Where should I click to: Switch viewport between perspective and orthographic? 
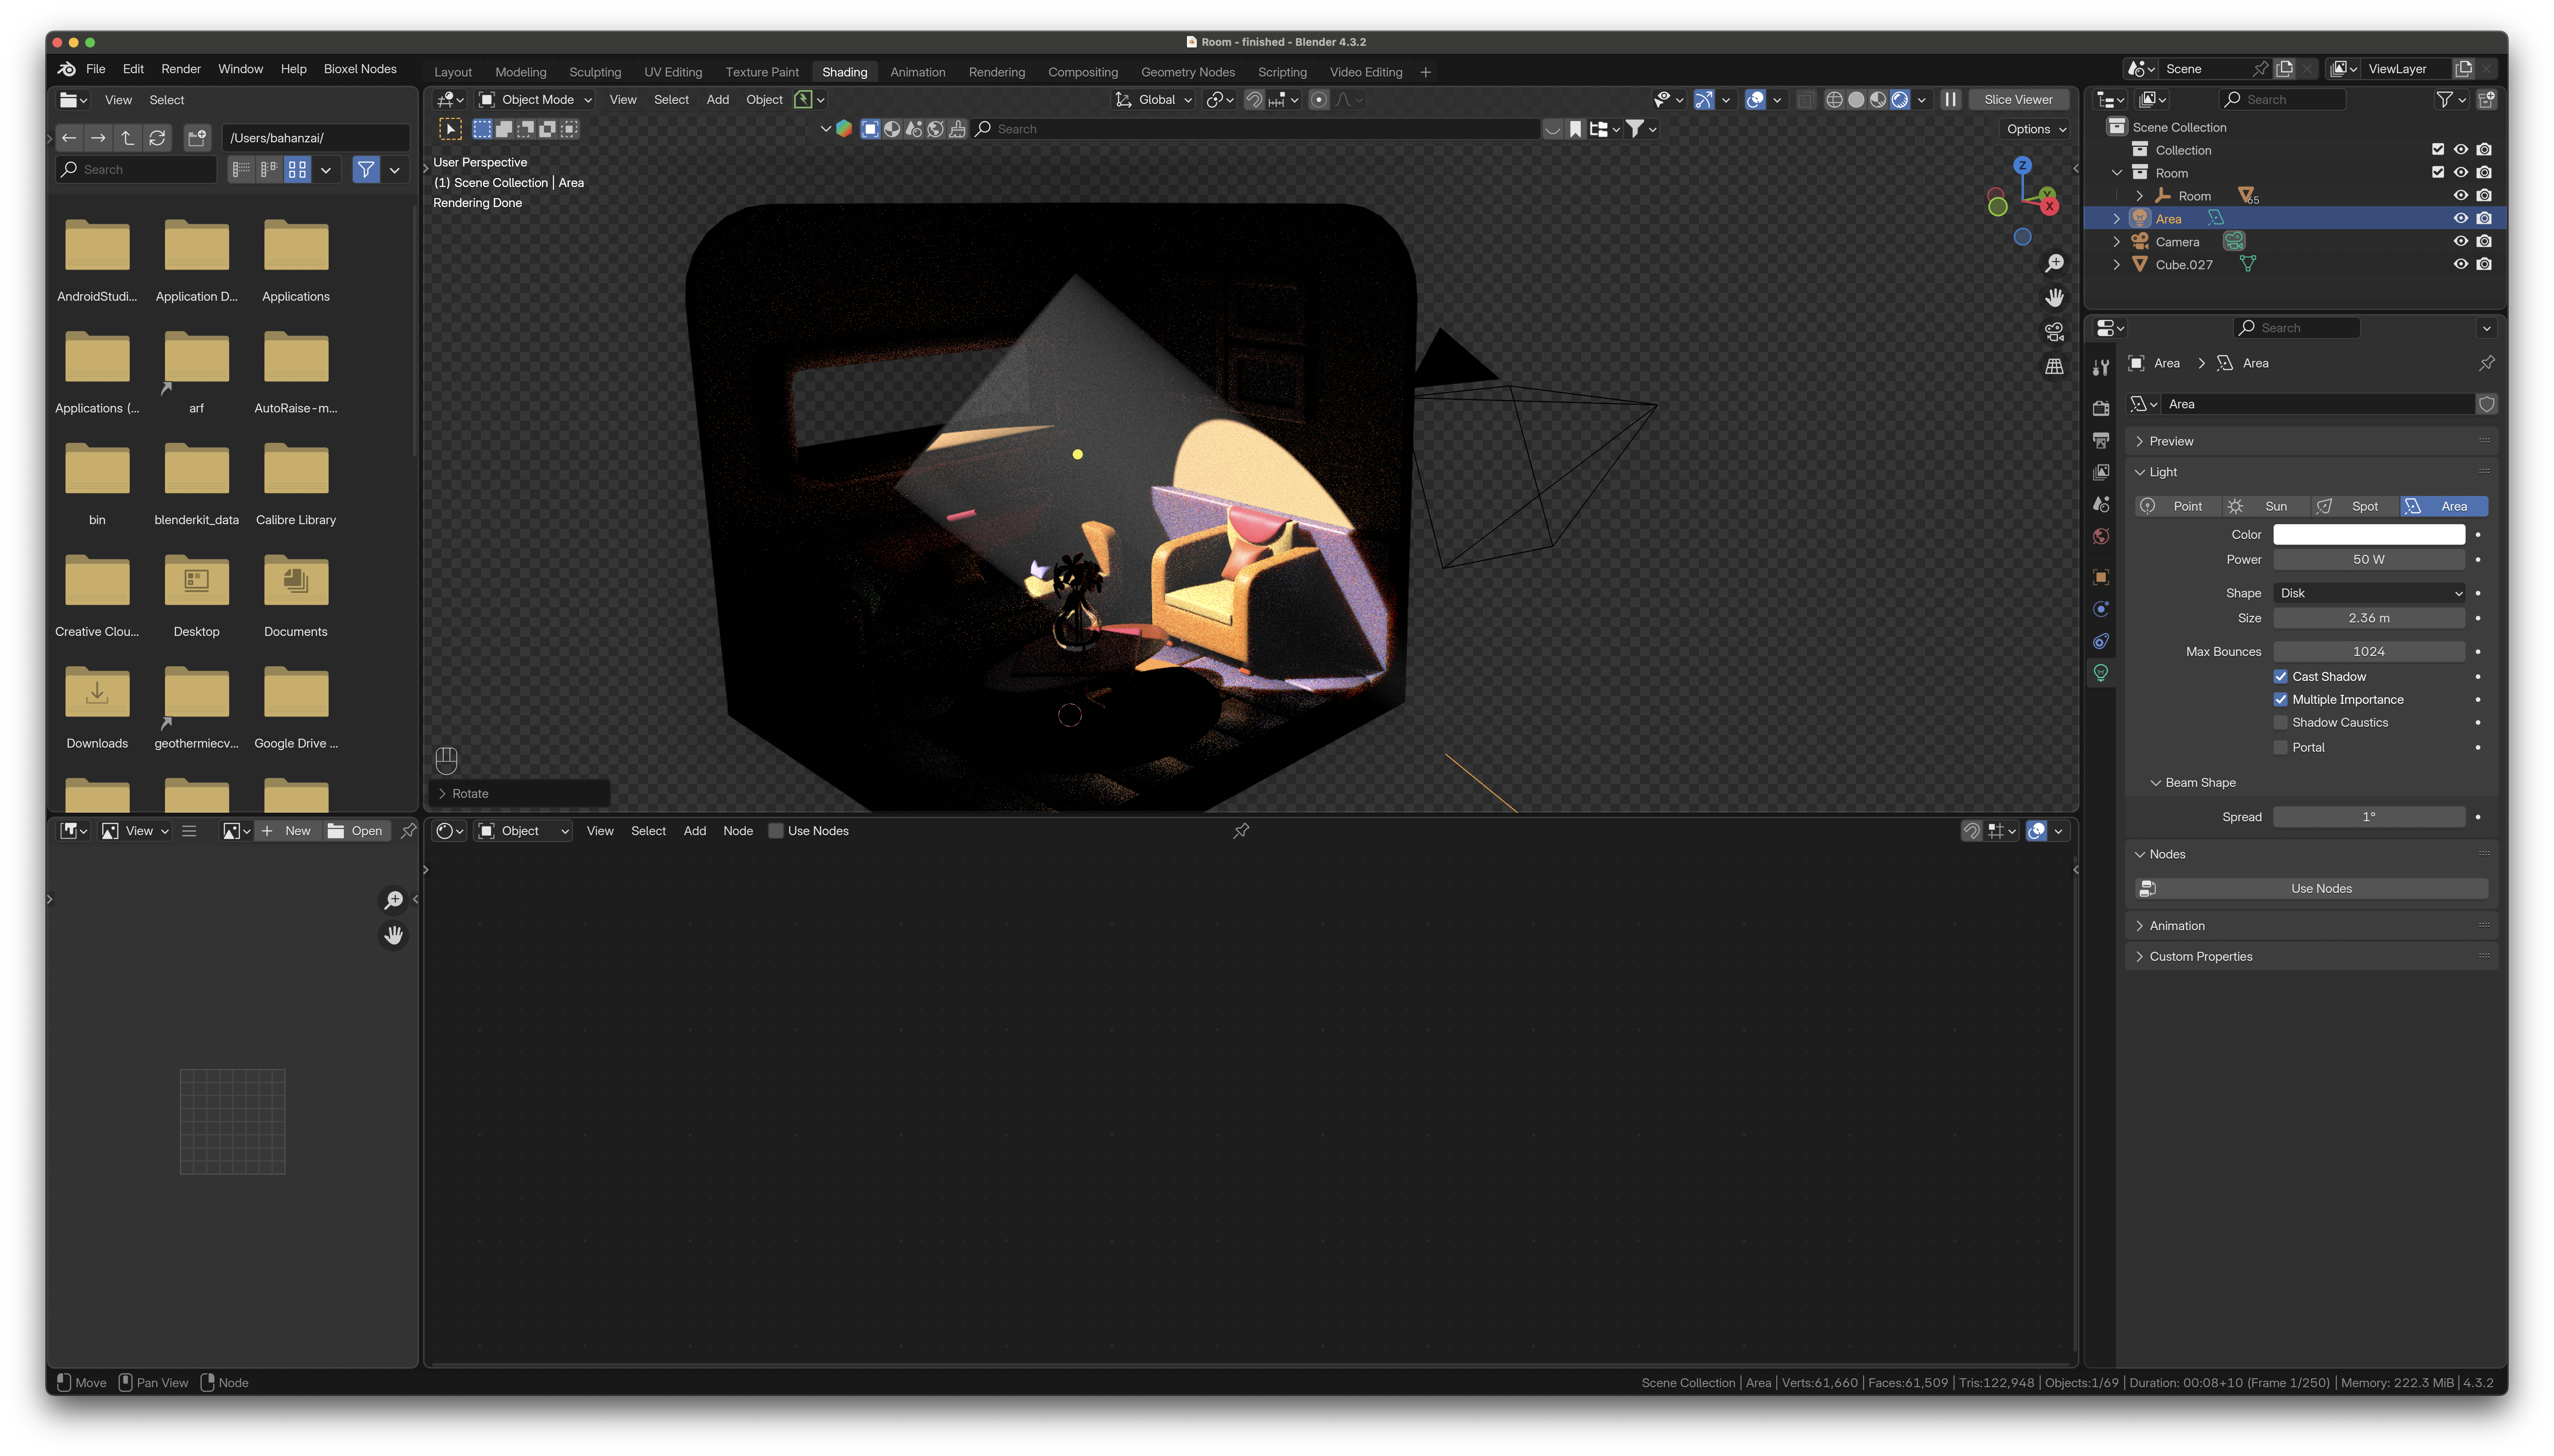click(x=2054, y=367)
